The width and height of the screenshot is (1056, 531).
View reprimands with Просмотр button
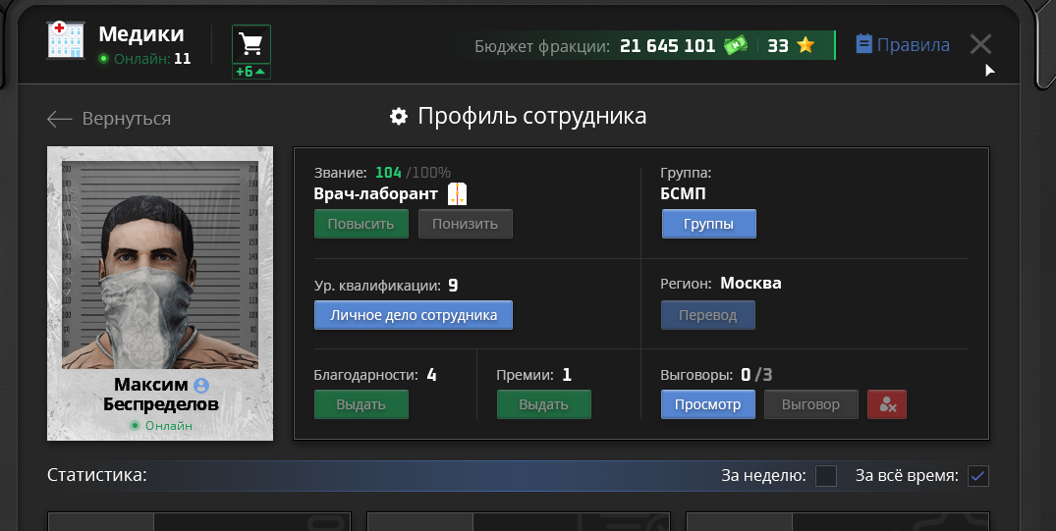(708, 404)
